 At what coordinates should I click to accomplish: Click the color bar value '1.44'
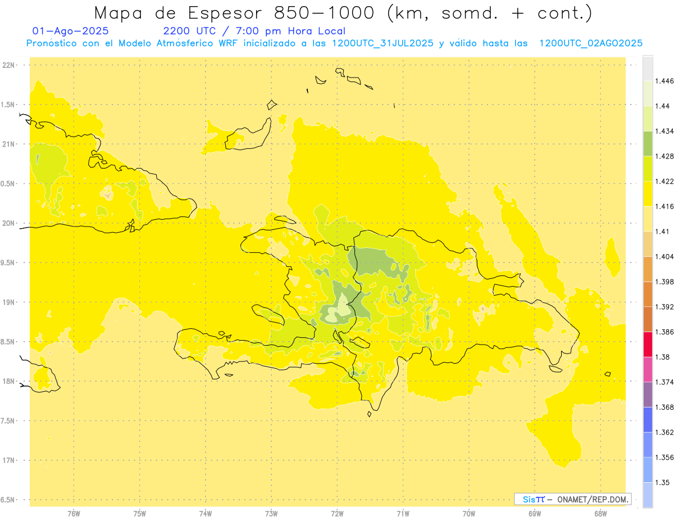[x=663, y=106]
